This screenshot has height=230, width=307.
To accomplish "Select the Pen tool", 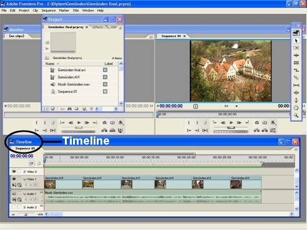I will pyautogui.click(x=296, y=100).
